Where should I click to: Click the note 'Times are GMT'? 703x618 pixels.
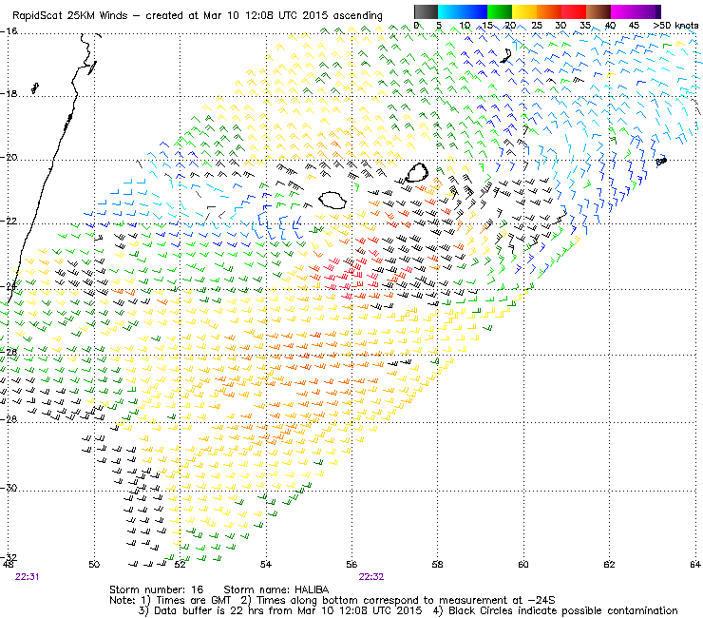(194, 600)
